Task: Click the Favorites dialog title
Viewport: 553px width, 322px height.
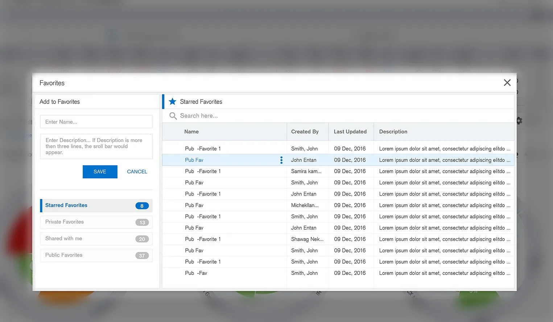Action: (52, 83)
